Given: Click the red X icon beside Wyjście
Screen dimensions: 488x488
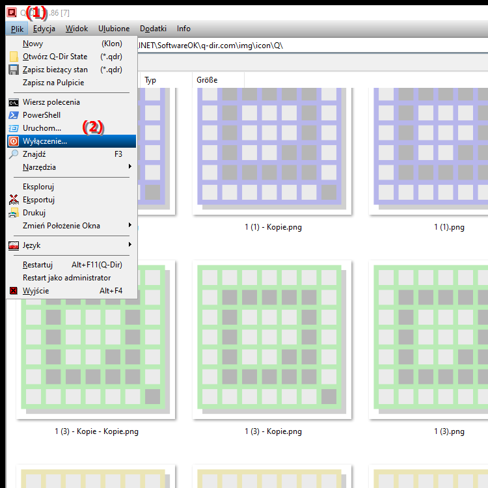Looking at the screenshot, I should point(14,291).
